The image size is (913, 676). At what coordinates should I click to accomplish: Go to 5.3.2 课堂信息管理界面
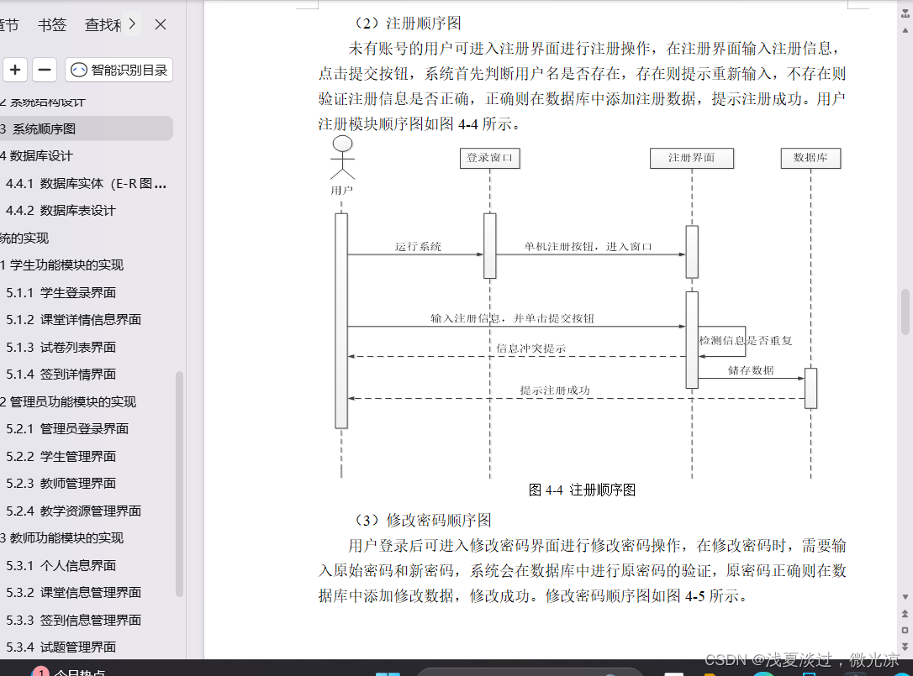click(73, 592)
